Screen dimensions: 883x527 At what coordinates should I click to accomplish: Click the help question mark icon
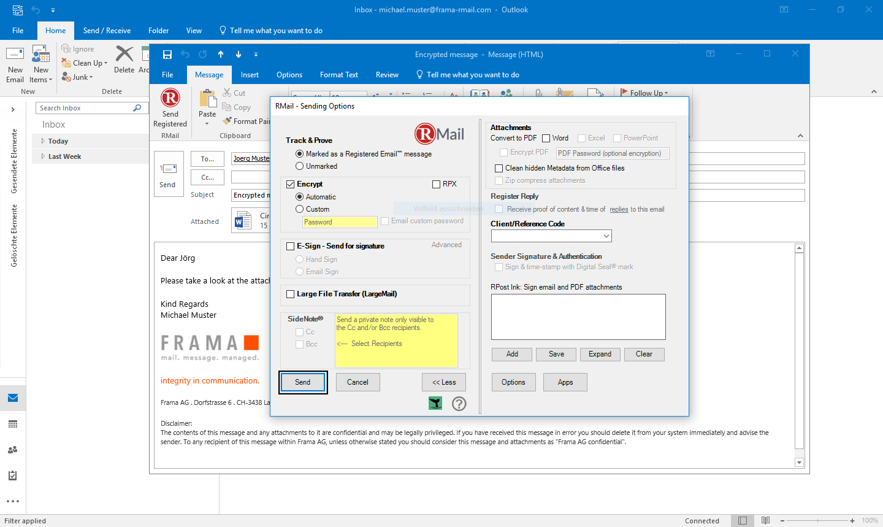[x=459, y=403]
